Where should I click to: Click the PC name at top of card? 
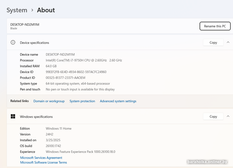[x=25, y=25]
